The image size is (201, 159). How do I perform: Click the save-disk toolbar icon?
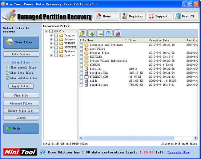point(117,34)
